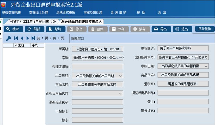This screenshot has width=215, height=125.
Task: Open 帮助 menu
Action: [141, 13]
